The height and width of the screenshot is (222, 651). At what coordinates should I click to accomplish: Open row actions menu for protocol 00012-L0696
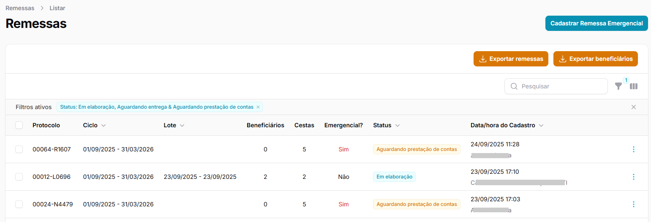point(633,177)
